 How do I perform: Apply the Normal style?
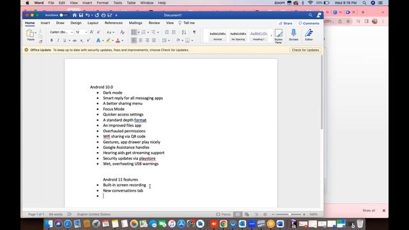217,36
